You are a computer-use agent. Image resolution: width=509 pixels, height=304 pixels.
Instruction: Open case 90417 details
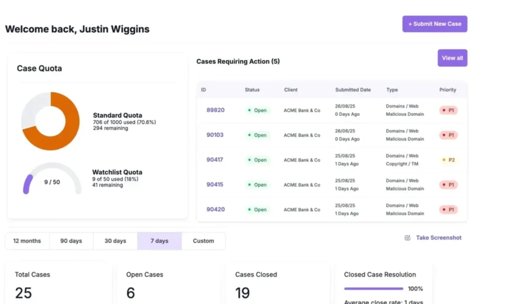pos(215,160)
